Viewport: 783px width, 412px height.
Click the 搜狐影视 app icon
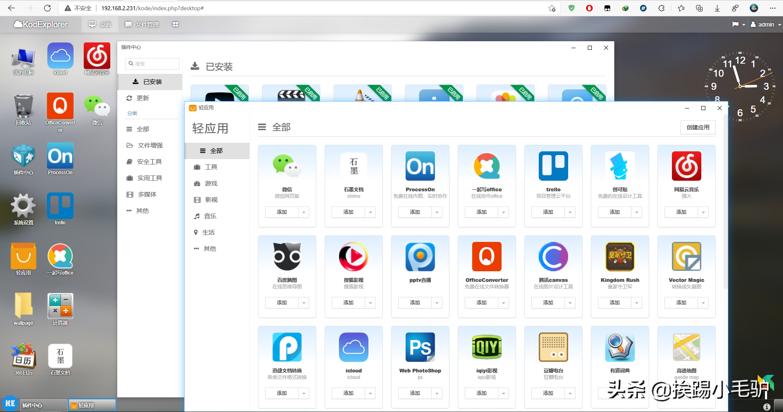pos(354,257)
